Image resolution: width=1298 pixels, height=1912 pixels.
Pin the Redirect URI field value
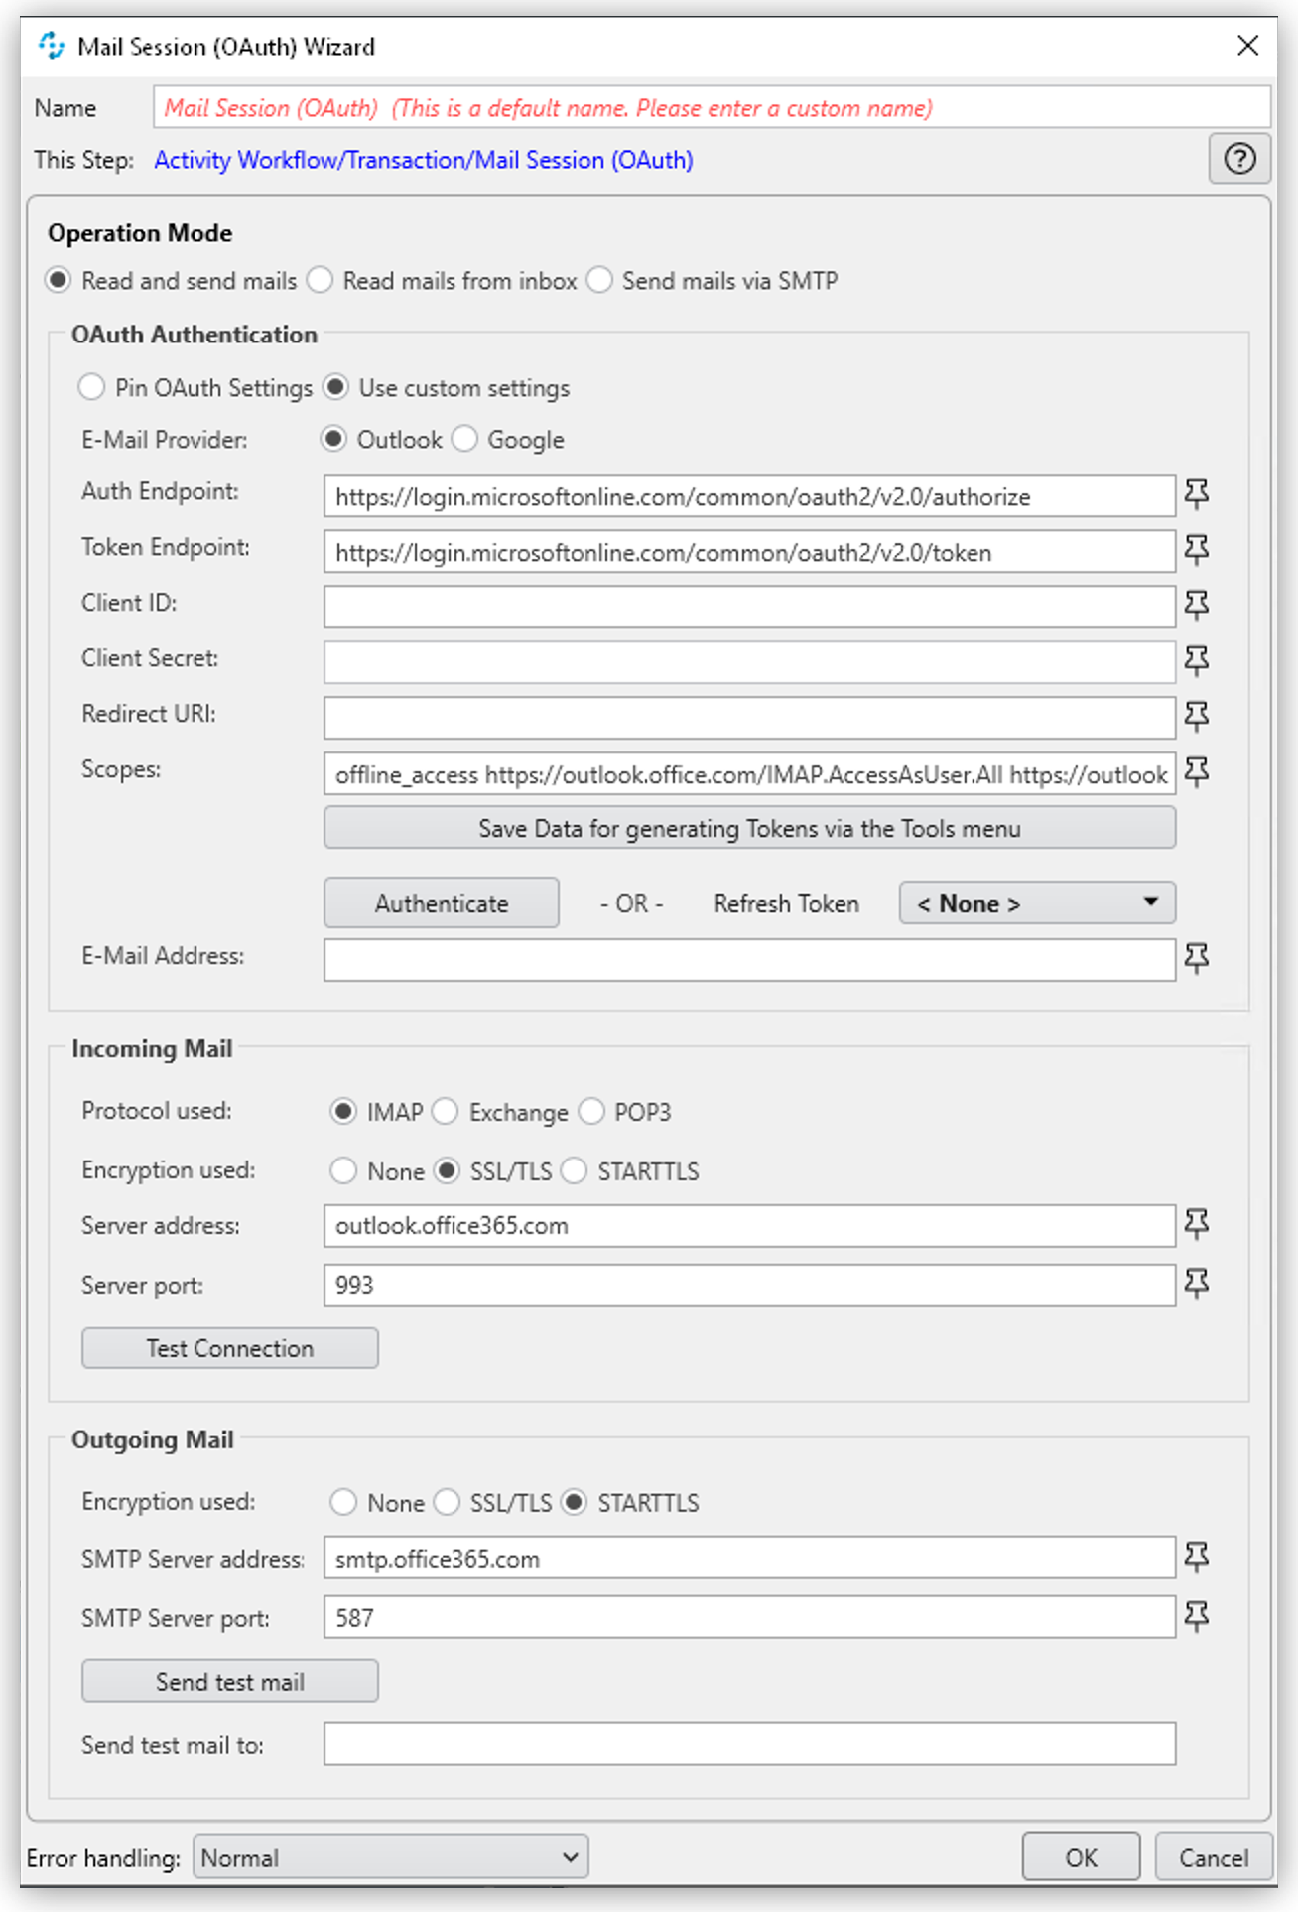coord(1197,716)
